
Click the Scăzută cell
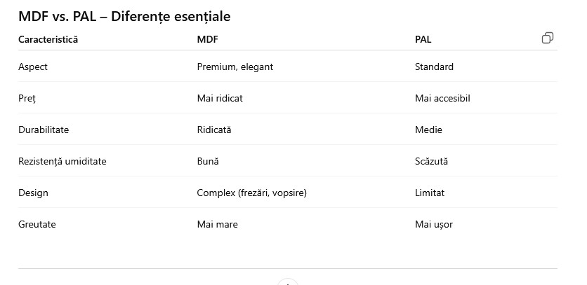431,162
